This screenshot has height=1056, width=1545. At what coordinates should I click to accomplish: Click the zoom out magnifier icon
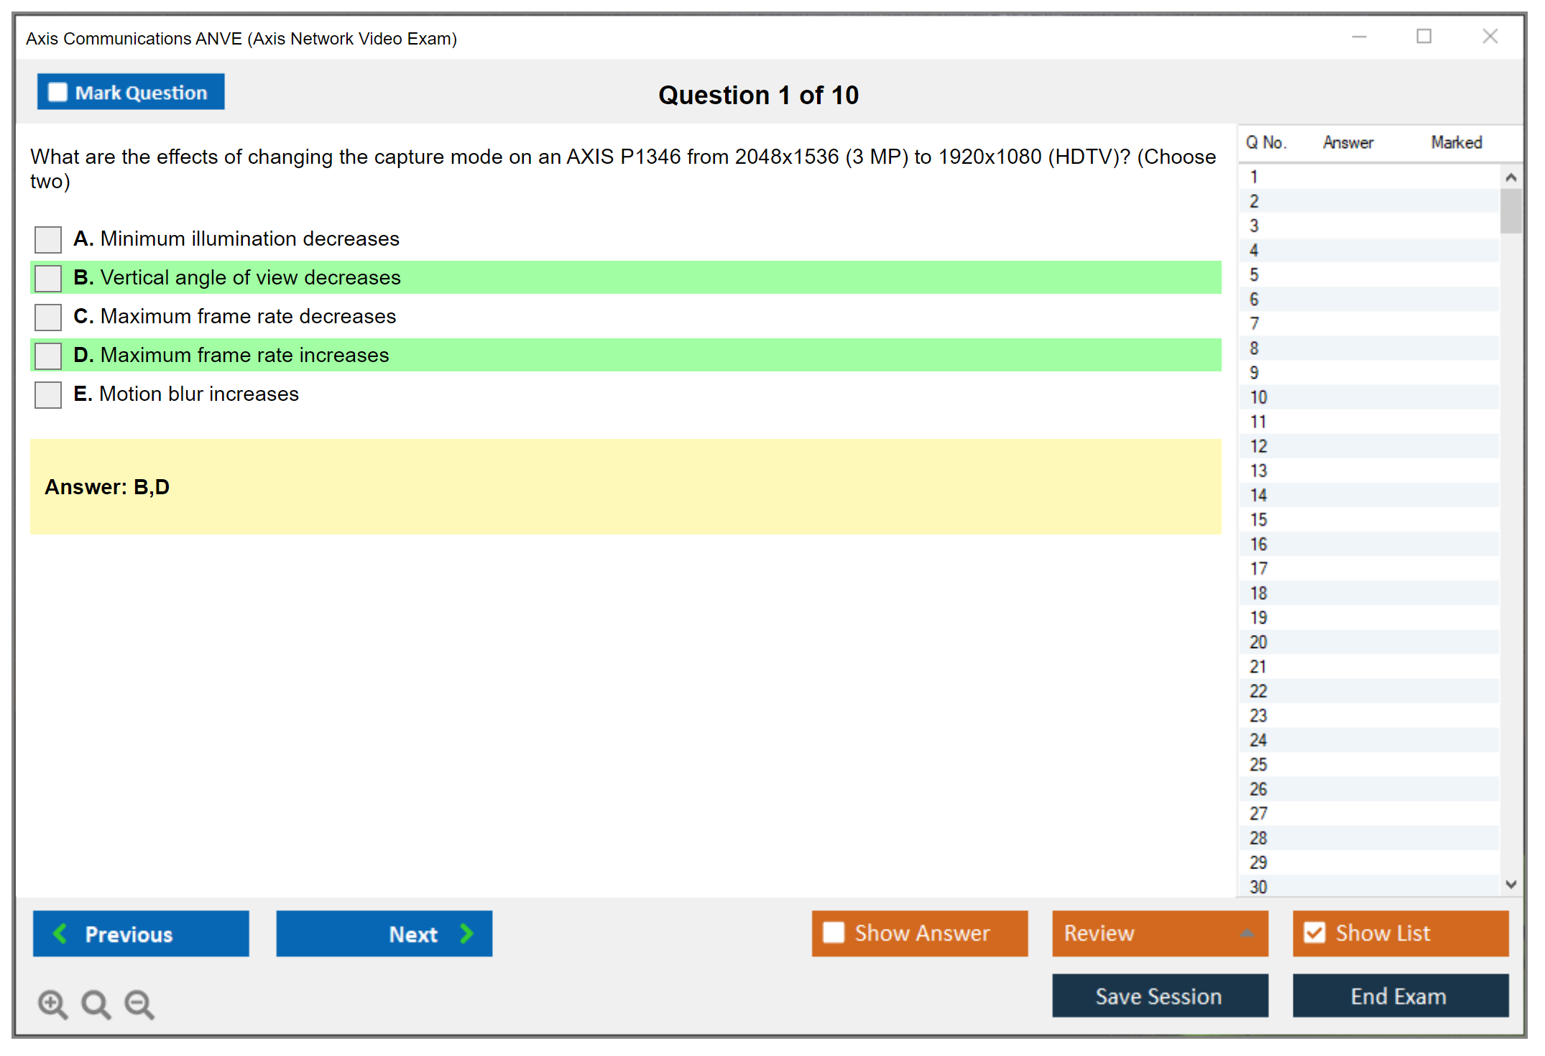click(139, 1004)
